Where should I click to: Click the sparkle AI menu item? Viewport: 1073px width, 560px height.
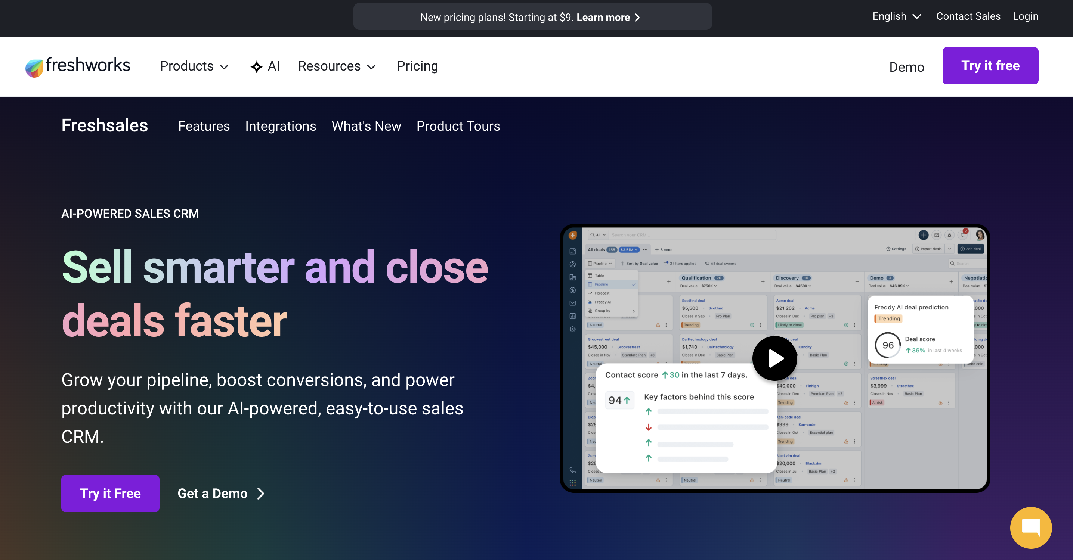(x=265, y=66)
